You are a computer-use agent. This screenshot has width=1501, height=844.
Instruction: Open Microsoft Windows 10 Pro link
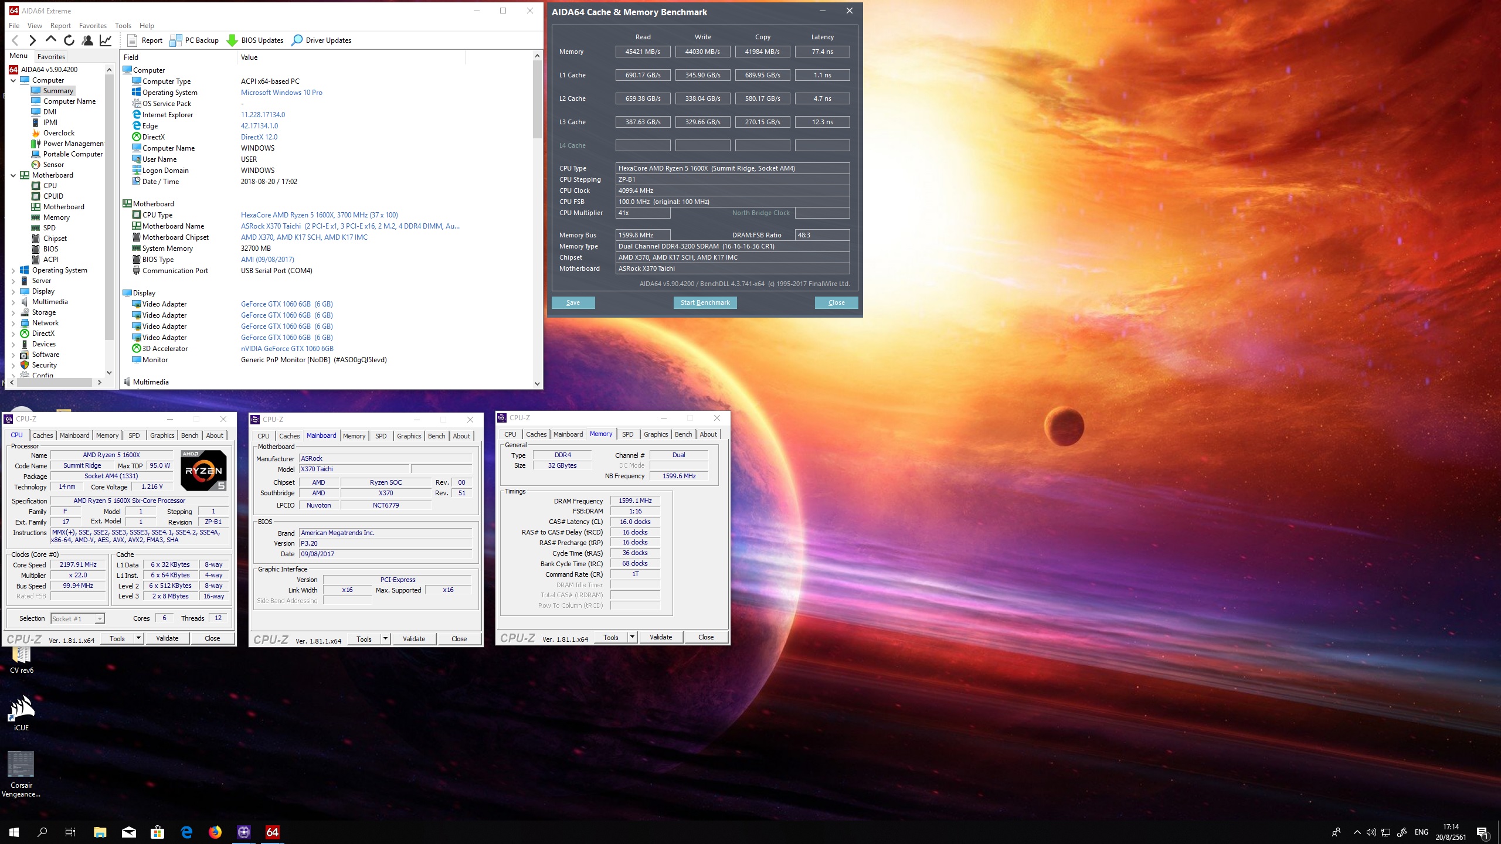click(x=281, y=93)
